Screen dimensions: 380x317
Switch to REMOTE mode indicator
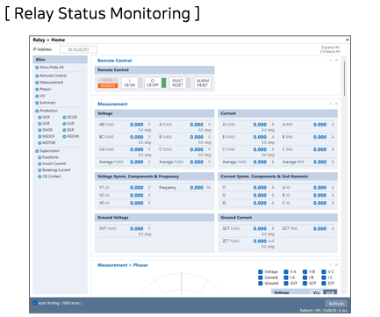[x=108, y=86]
